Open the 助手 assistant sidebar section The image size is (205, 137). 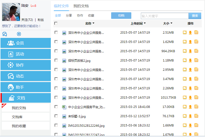point(26,87)
